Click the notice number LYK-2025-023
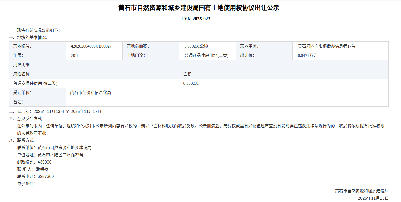401x202 pixels. (196, 19)
